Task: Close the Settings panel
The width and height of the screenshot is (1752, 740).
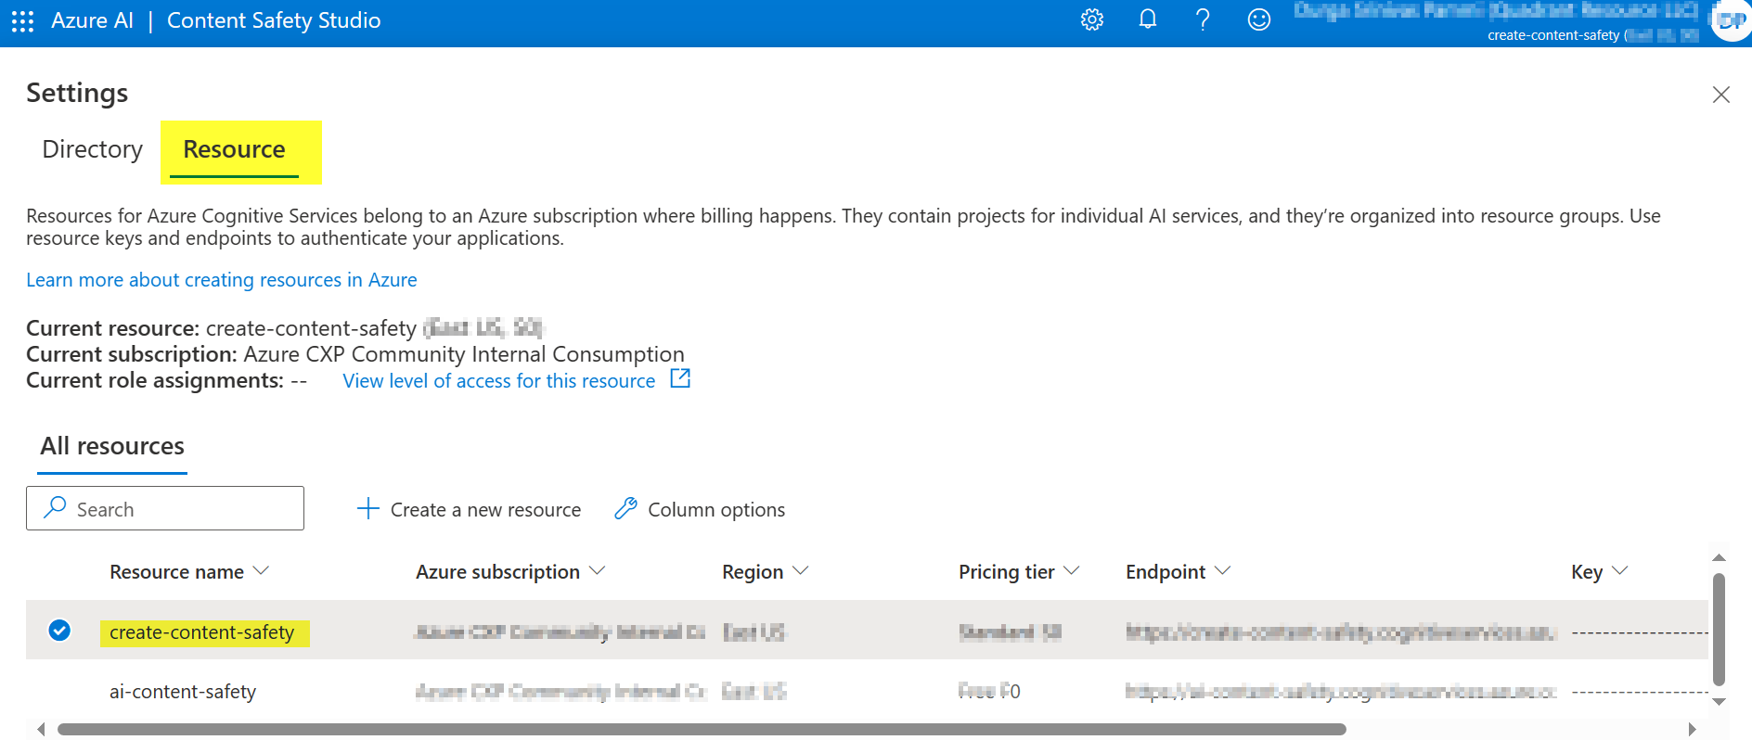Action: pyautogui.click(x=1721, y=95)
